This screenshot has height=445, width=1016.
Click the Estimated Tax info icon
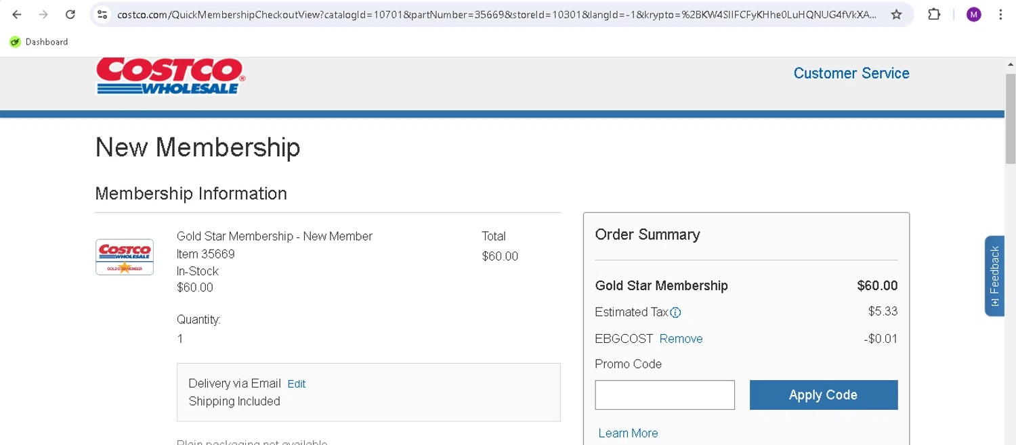point(675,312)
